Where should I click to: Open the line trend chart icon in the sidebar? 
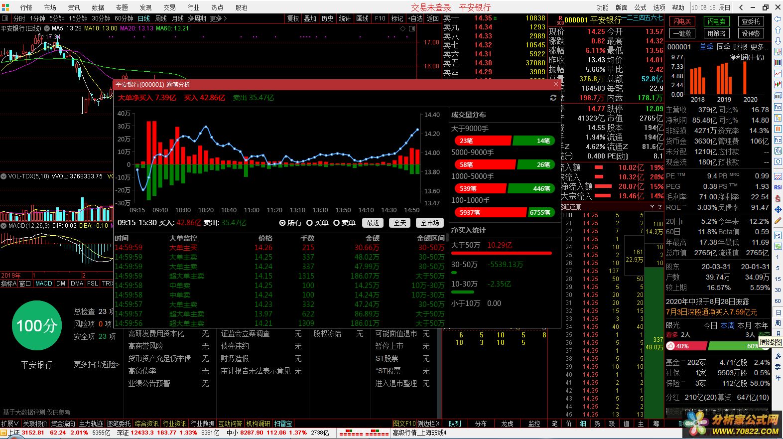point(778,73)
